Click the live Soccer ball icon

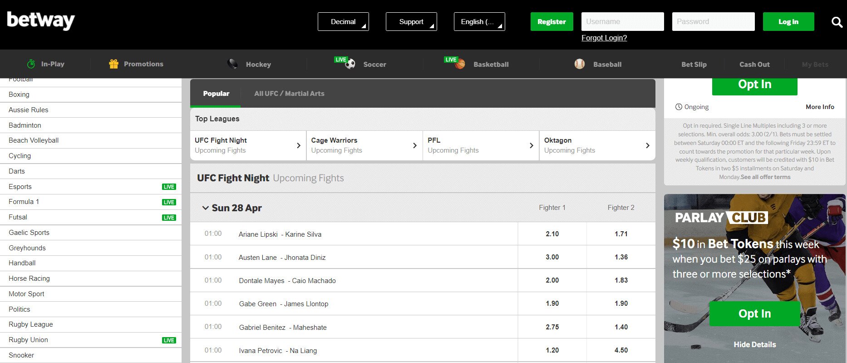click(350, 64)
